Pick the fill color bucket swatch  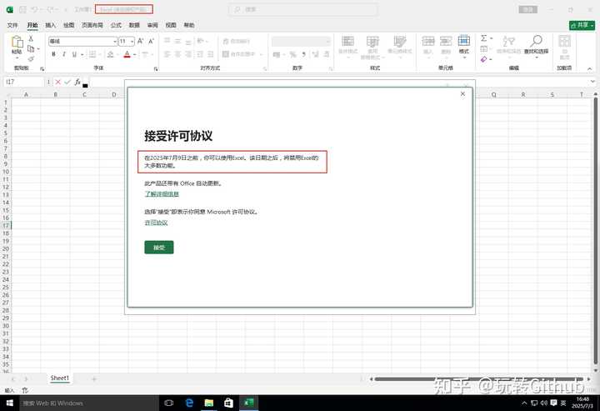(110, 55)
